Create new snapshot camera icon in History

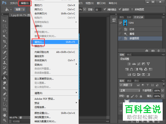(x=153, y=51)
